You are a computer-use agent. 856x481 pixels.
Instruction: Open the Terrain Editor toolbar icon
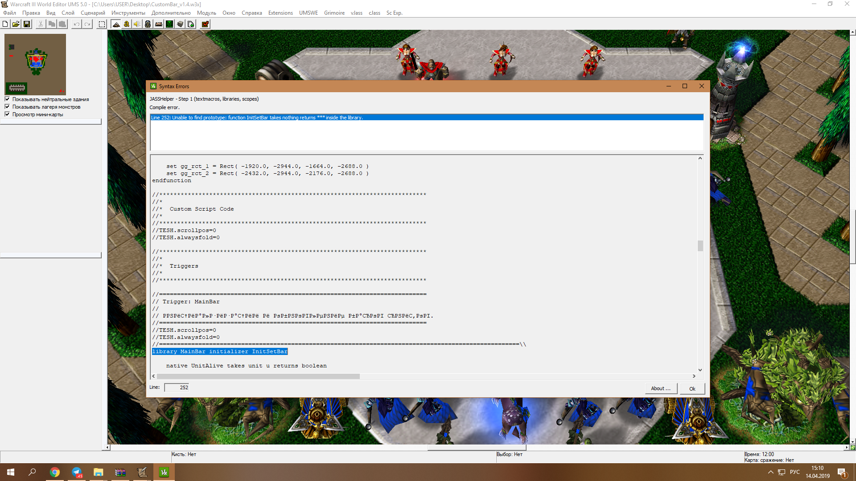(x=116, y=24)
